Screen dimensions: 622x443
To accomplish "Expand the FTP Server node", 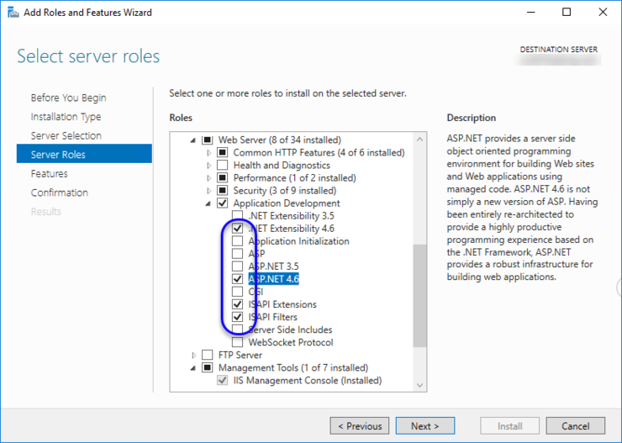I will click(x=194, y=355).
